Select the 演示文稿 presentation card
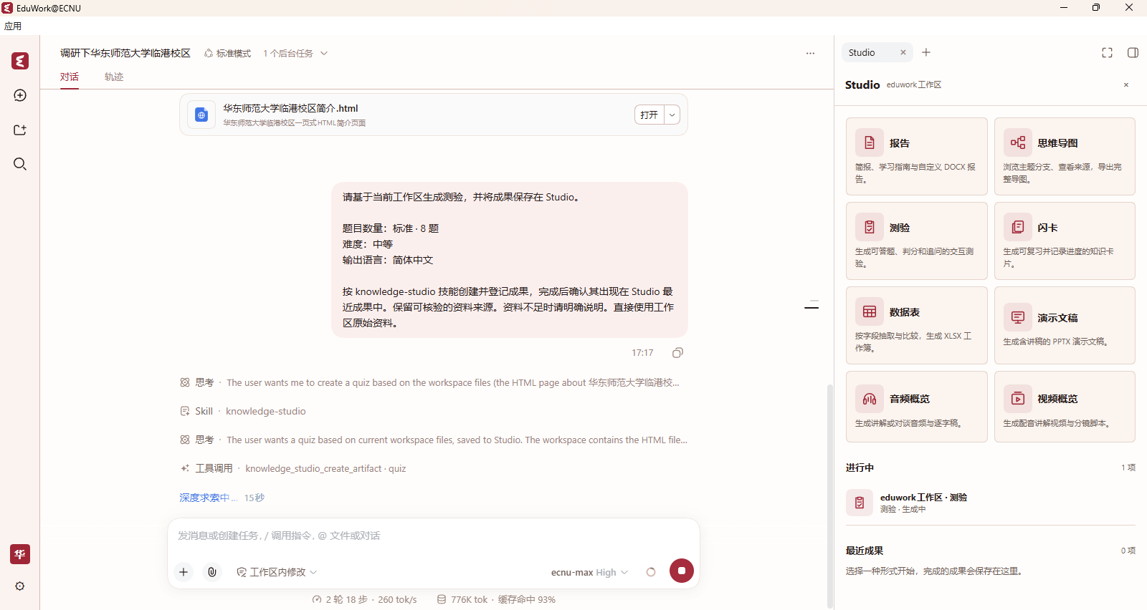The image size is (1147, 610). coord(1065,325)
